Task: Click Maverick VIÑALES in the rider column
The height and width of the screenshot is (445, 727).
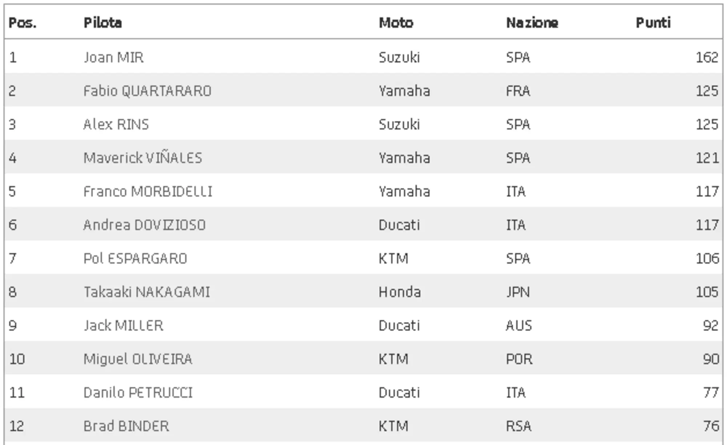Action: [x=142, y=158]
